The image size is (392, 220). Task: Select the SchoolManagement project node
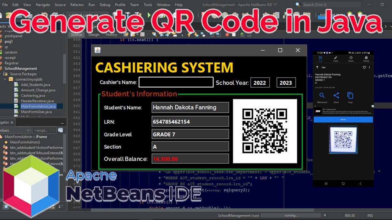tap(21, 68)
